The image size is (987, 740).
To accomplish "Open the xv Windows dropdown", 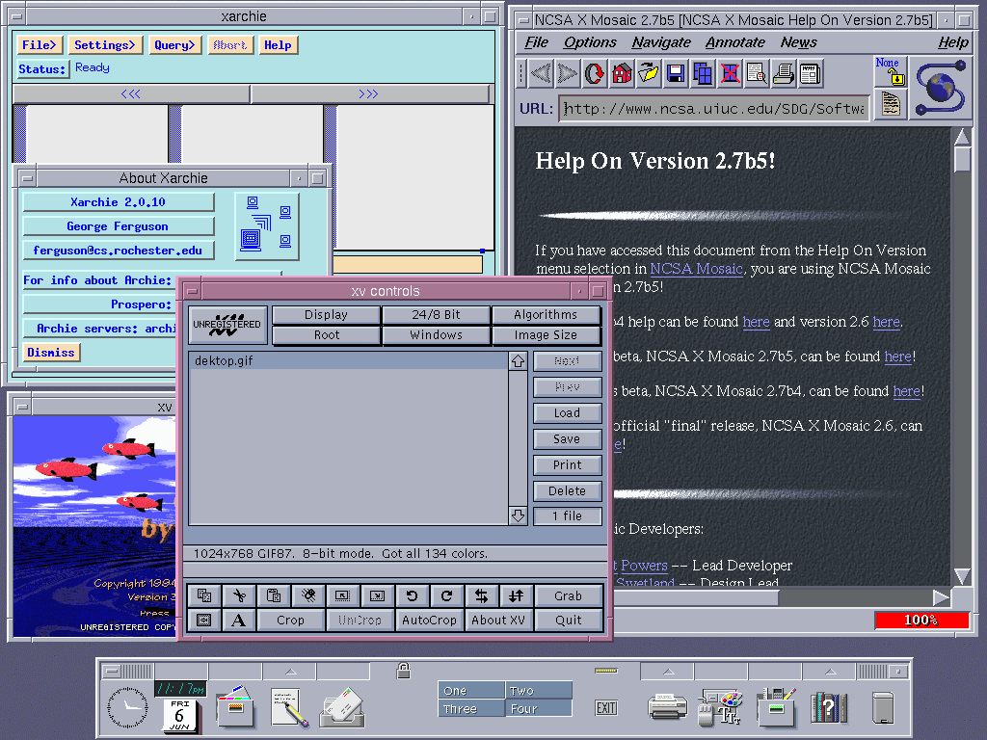I will 436,334.
